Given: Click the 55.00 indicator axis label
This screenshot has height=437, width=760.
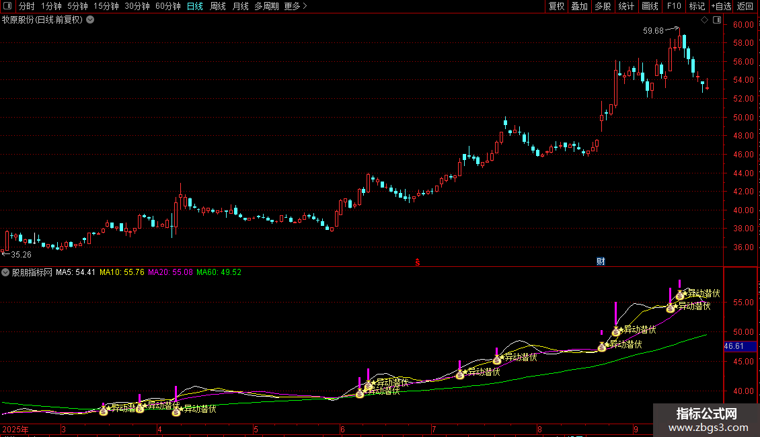Looking at the screenshot, I should [743, 303].
